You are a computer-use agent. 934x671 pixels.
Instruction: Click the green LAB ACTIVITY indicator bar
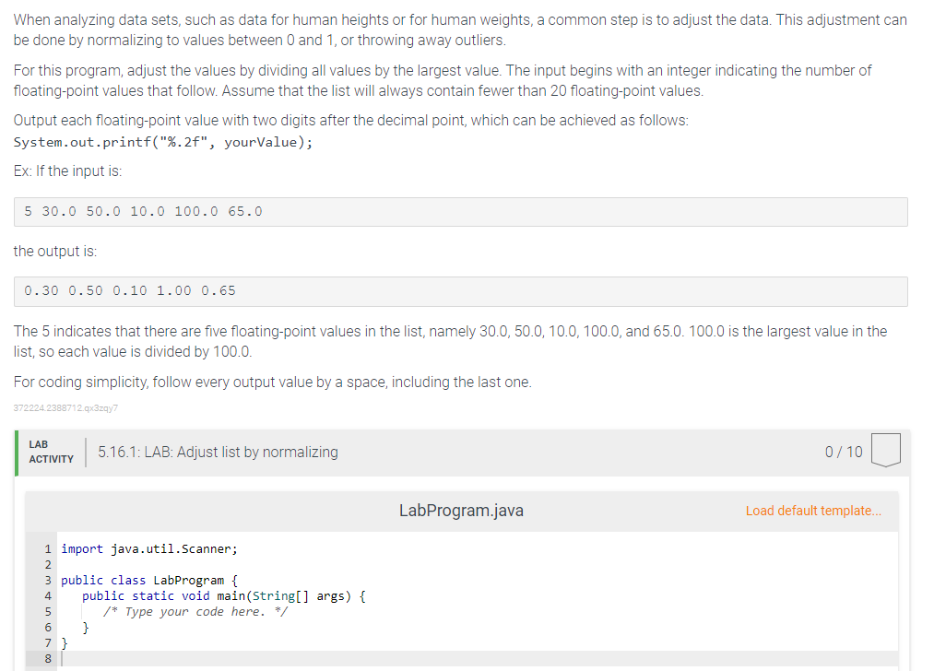17,452
